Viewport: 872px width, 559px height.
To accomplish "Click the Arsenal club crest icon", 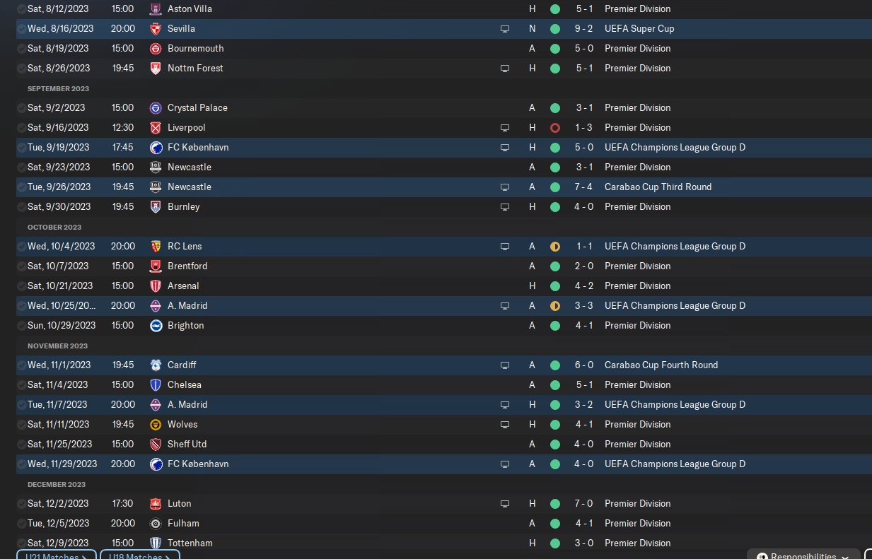I will 156,286.
